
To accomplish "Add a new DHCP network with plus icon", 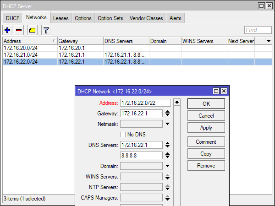I will [7, 30].
